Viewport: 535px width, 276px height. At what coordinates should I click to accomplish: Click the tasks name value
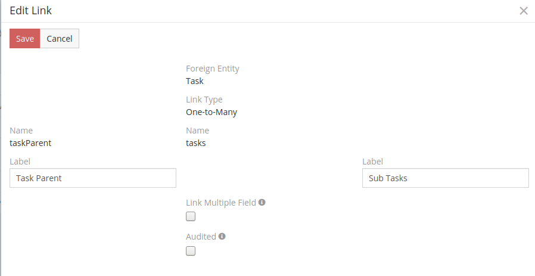pyautogui.click(x=195, y=143)
